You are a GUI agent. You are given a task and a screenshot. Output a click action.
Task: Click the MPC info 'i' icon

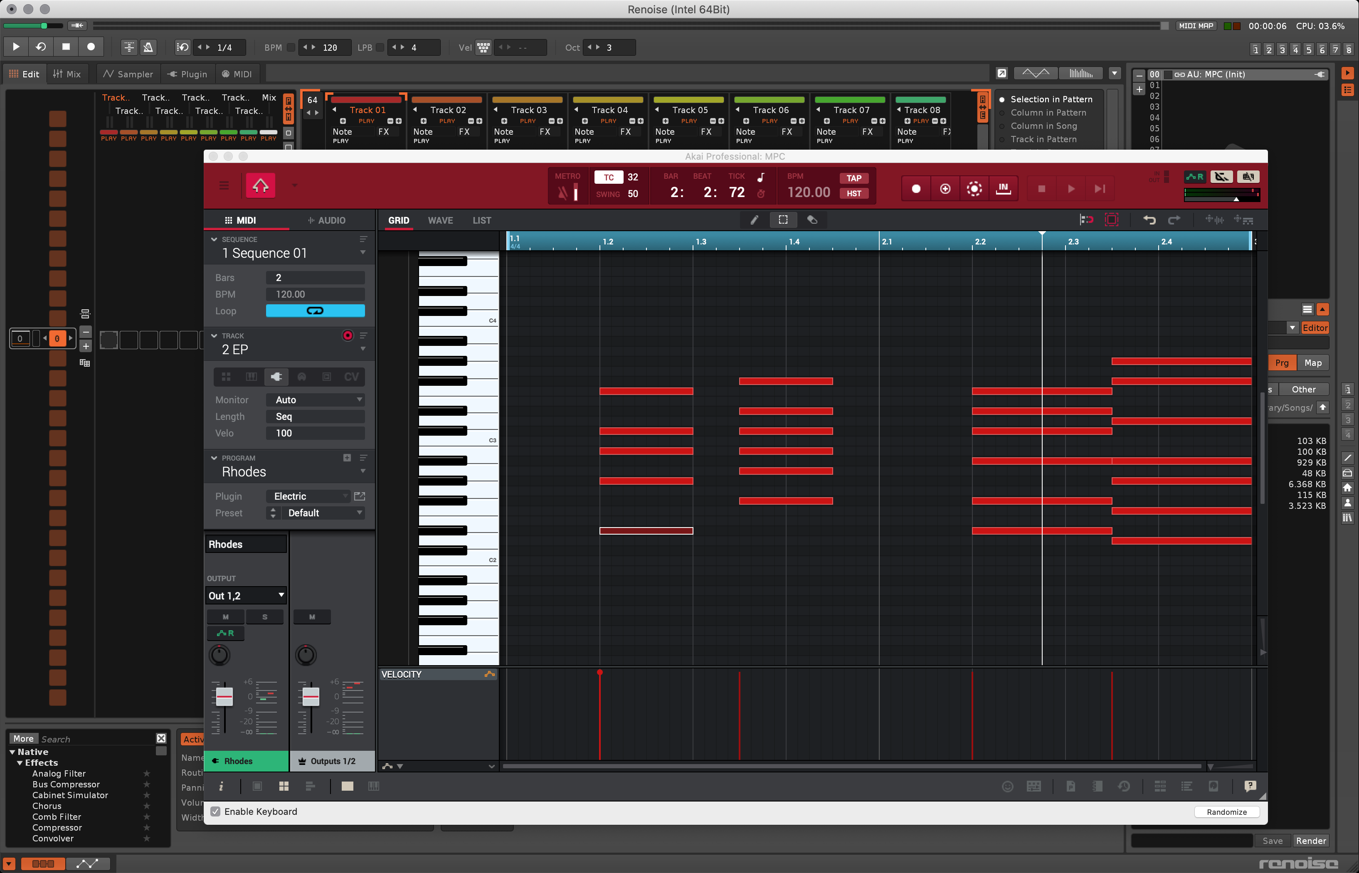pyautogui.click(x=221, y=786)
